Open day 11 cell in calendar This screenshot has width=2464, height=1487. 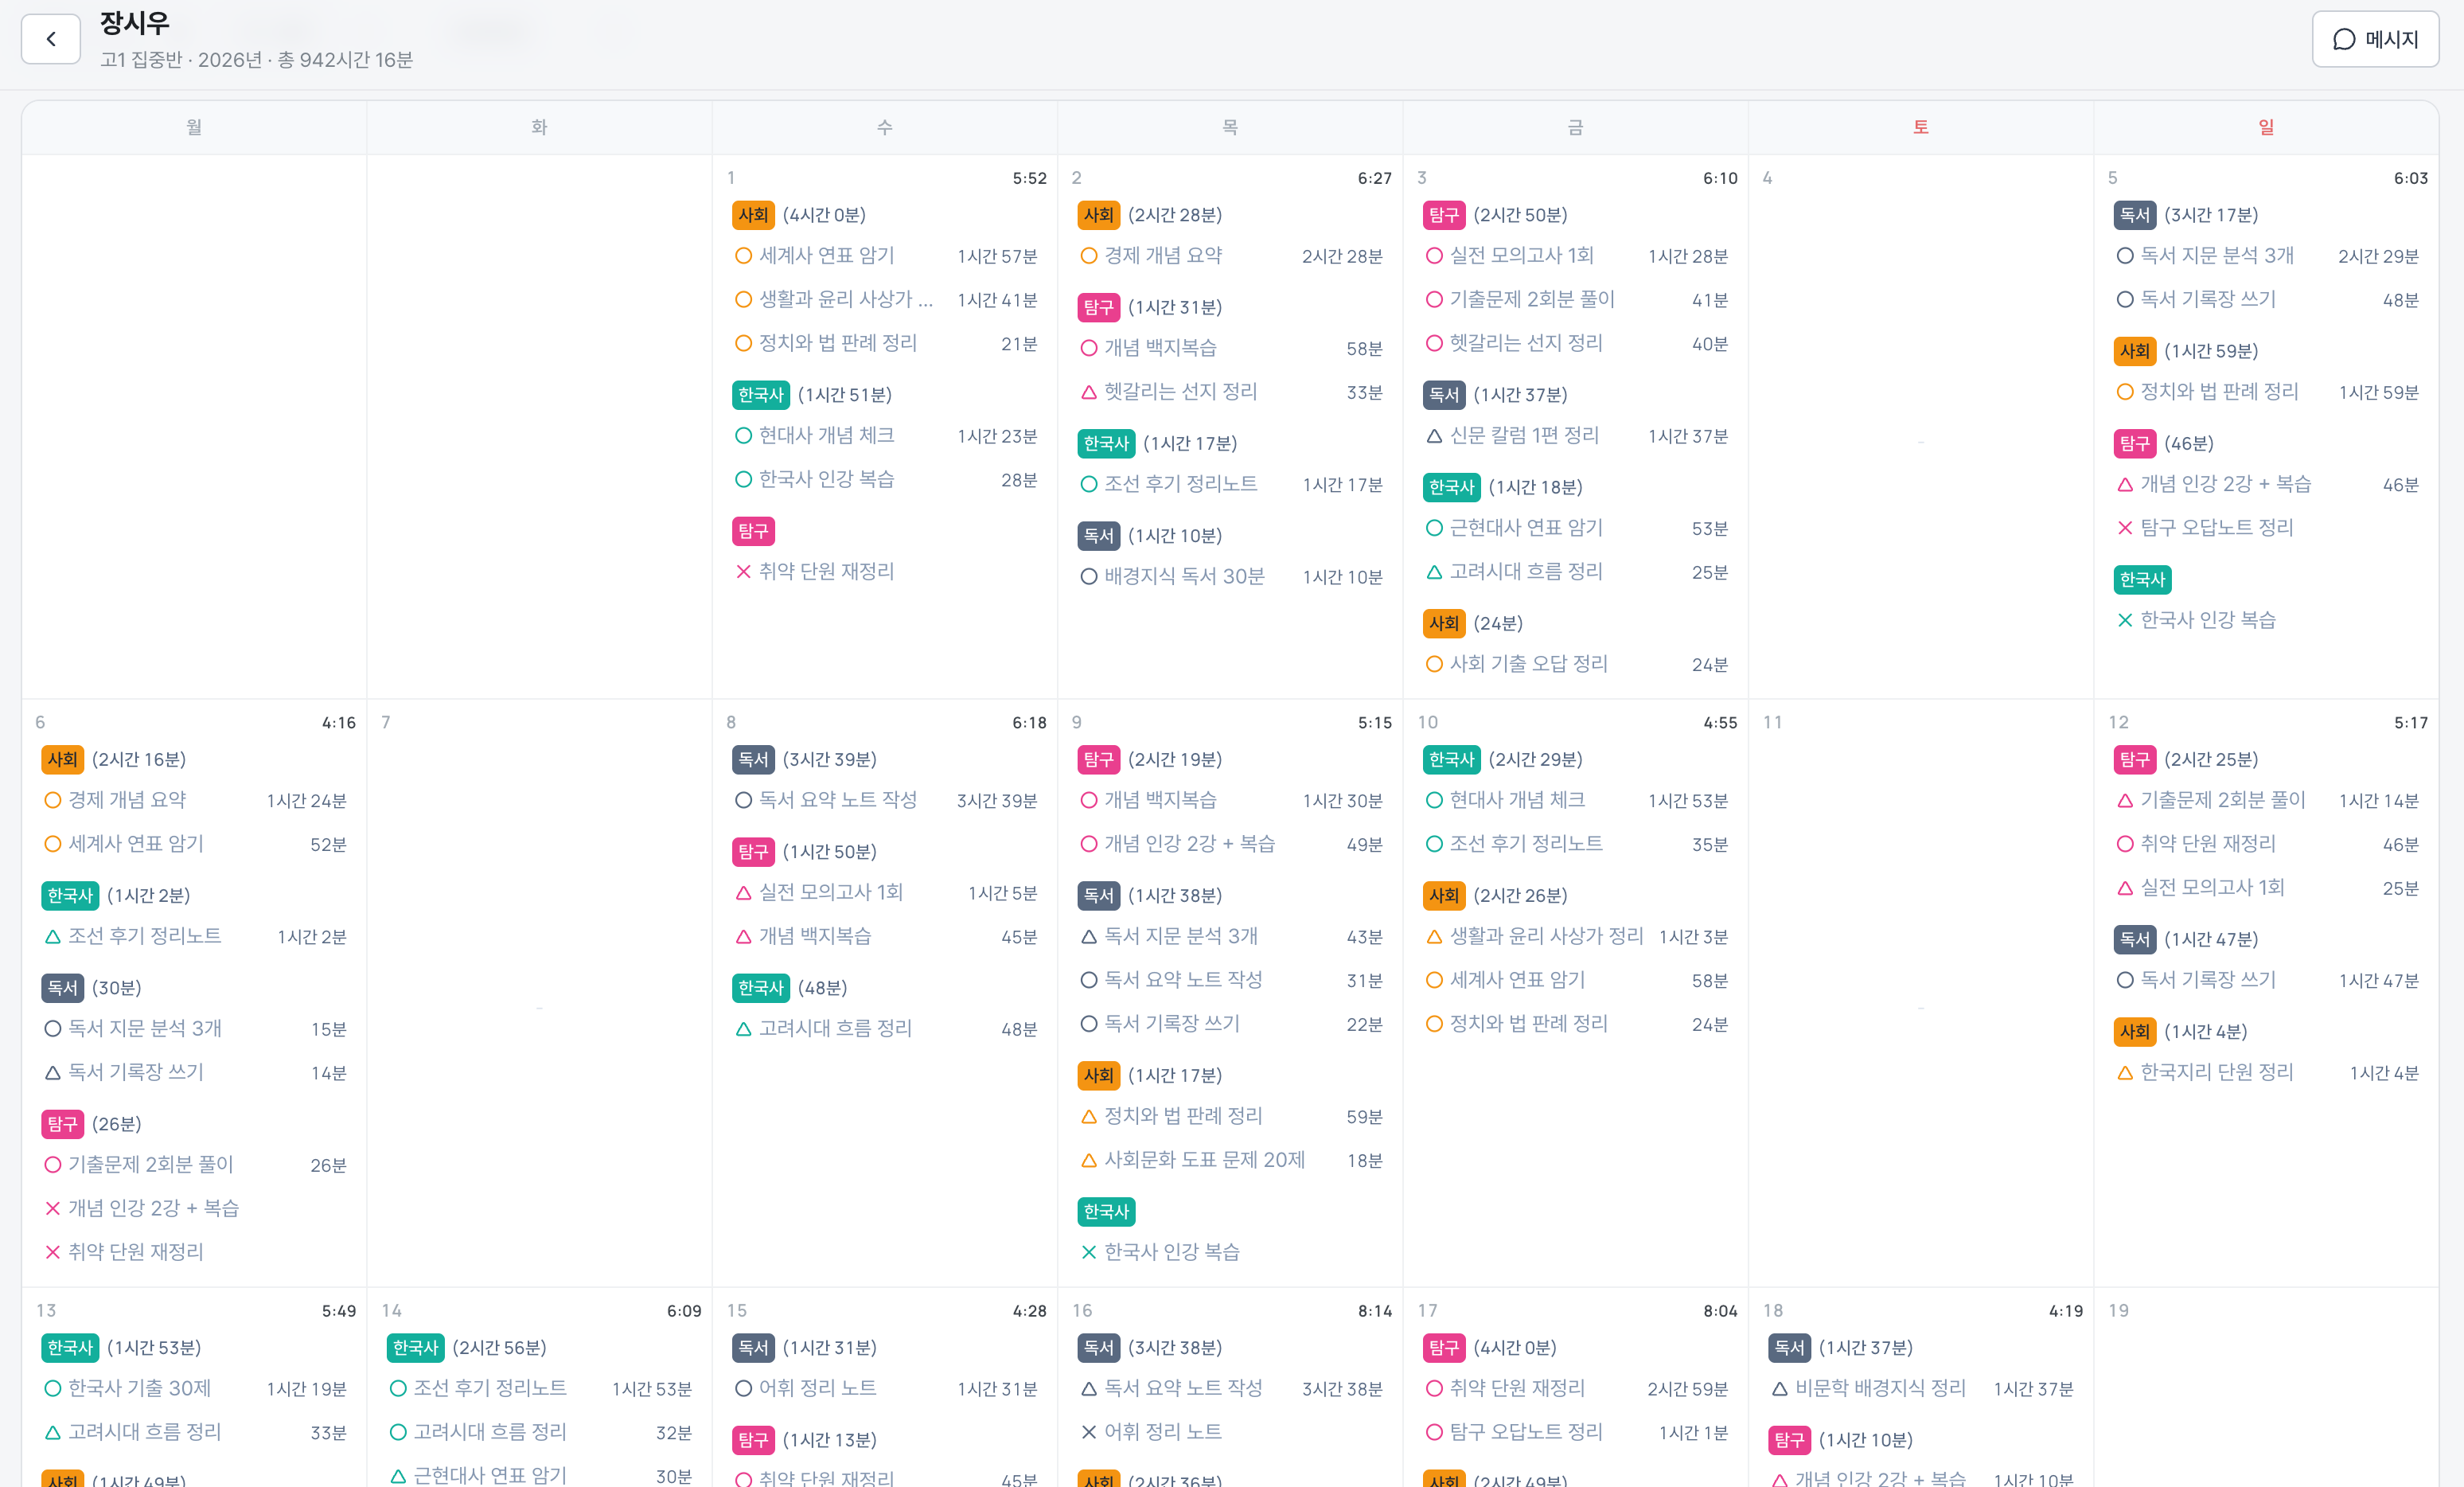[1920, 992]
